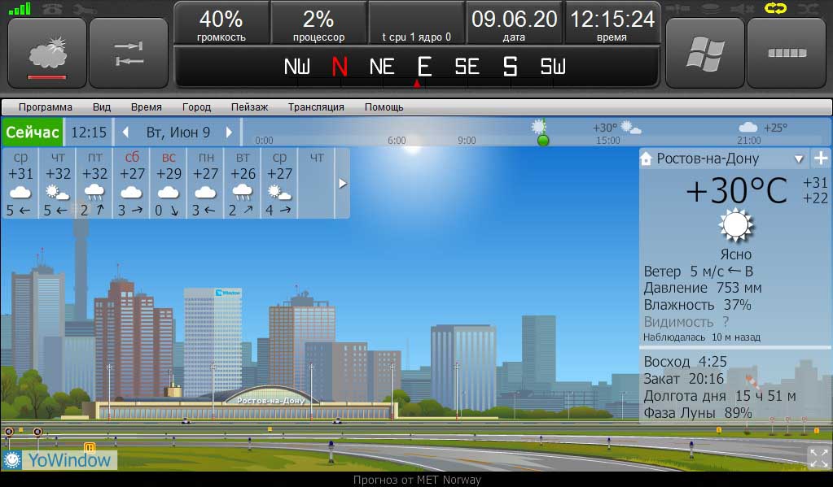Image resolution: width=833 pixels, height=487 pixels.
Task: Go to next day with right arrow
Action: [230, 132]
